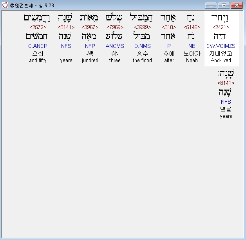Click the window title 창 9:28
Viewport: 246px width, 240px height.
tap(47, 5)
